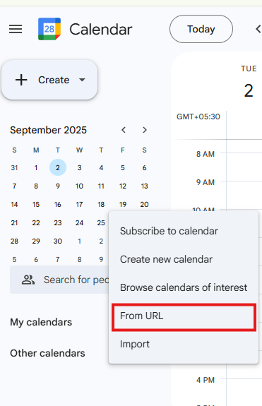The width and height of the screenshot is (262, 406).
Task: Go to previous month in mini calendar
Action: tap(124, 130)
